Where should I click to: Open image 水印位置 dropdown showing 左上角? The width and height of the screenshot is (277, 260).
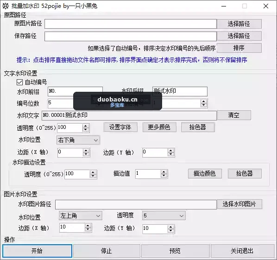[81, 216]
